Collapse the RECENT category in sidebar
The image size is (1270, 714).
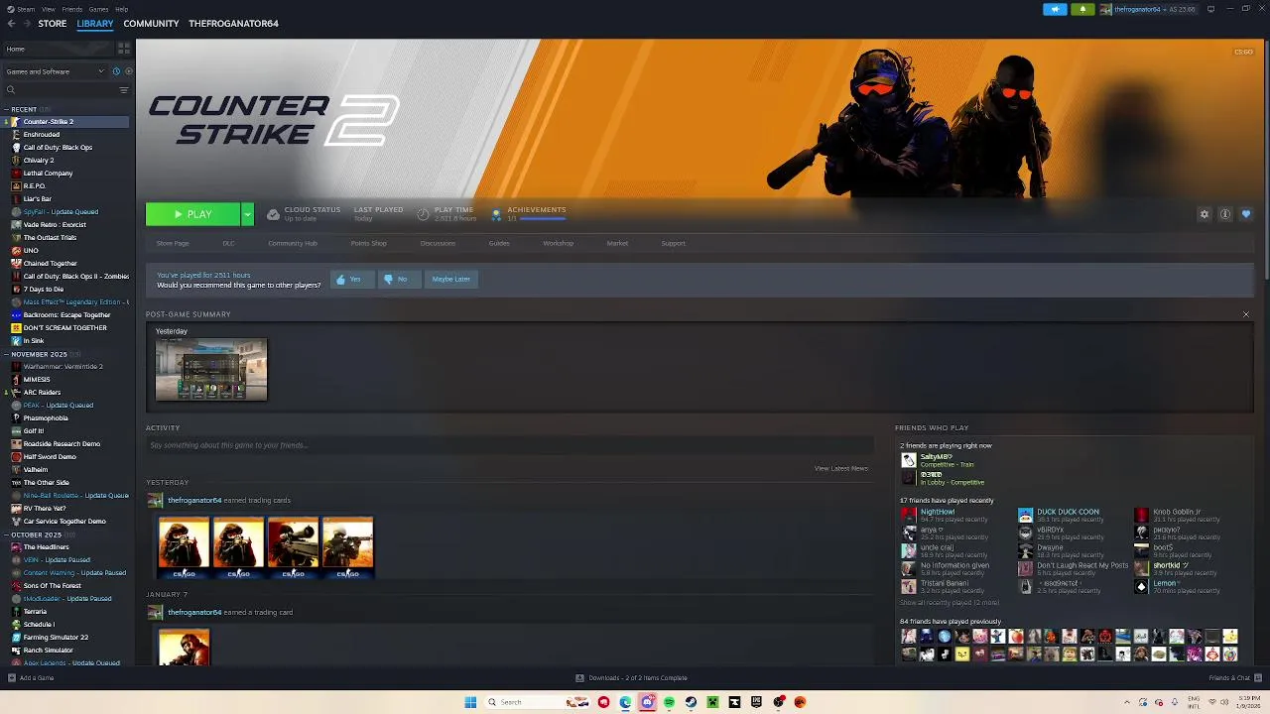(7, 109)
